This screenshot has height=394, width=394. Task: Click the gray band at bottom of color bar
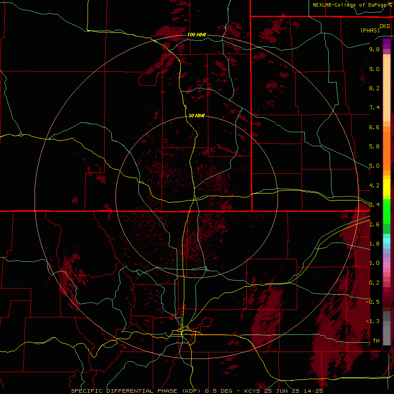[x=387, y=328]
